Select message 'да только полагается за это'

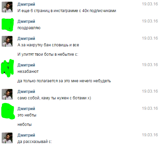tap(64, 81)
